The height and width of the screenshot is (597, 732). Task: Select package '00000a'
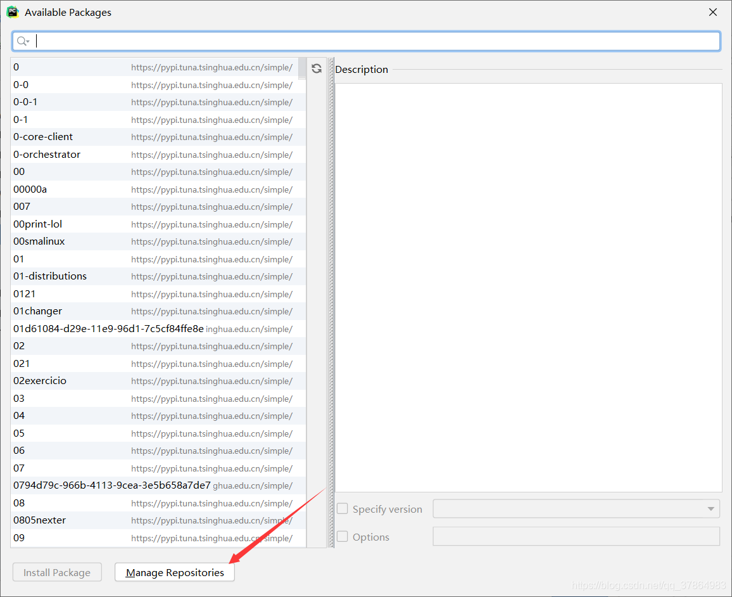click(x=158, y=189)
